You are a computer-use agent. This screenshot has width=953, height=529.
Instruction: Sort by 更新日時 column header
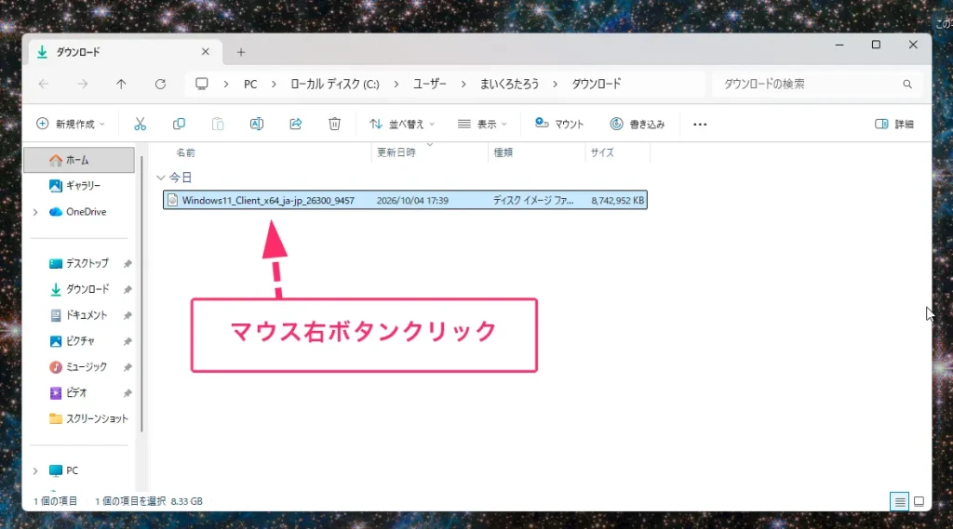coord(396,152)
